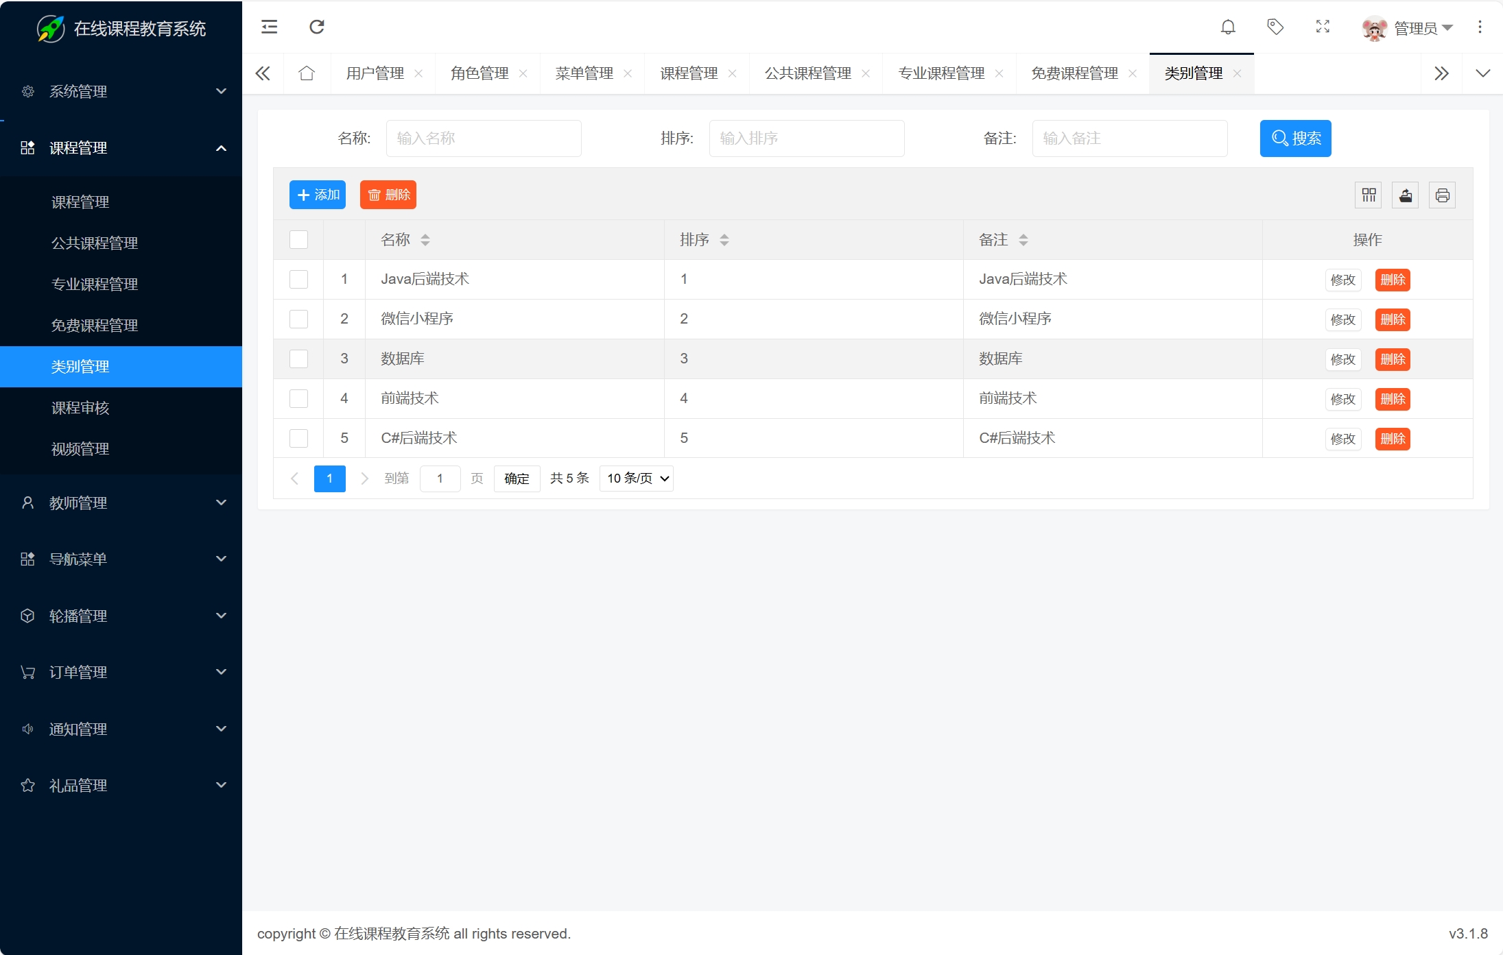Check the 数据库 row checkbox

[298, 359]
